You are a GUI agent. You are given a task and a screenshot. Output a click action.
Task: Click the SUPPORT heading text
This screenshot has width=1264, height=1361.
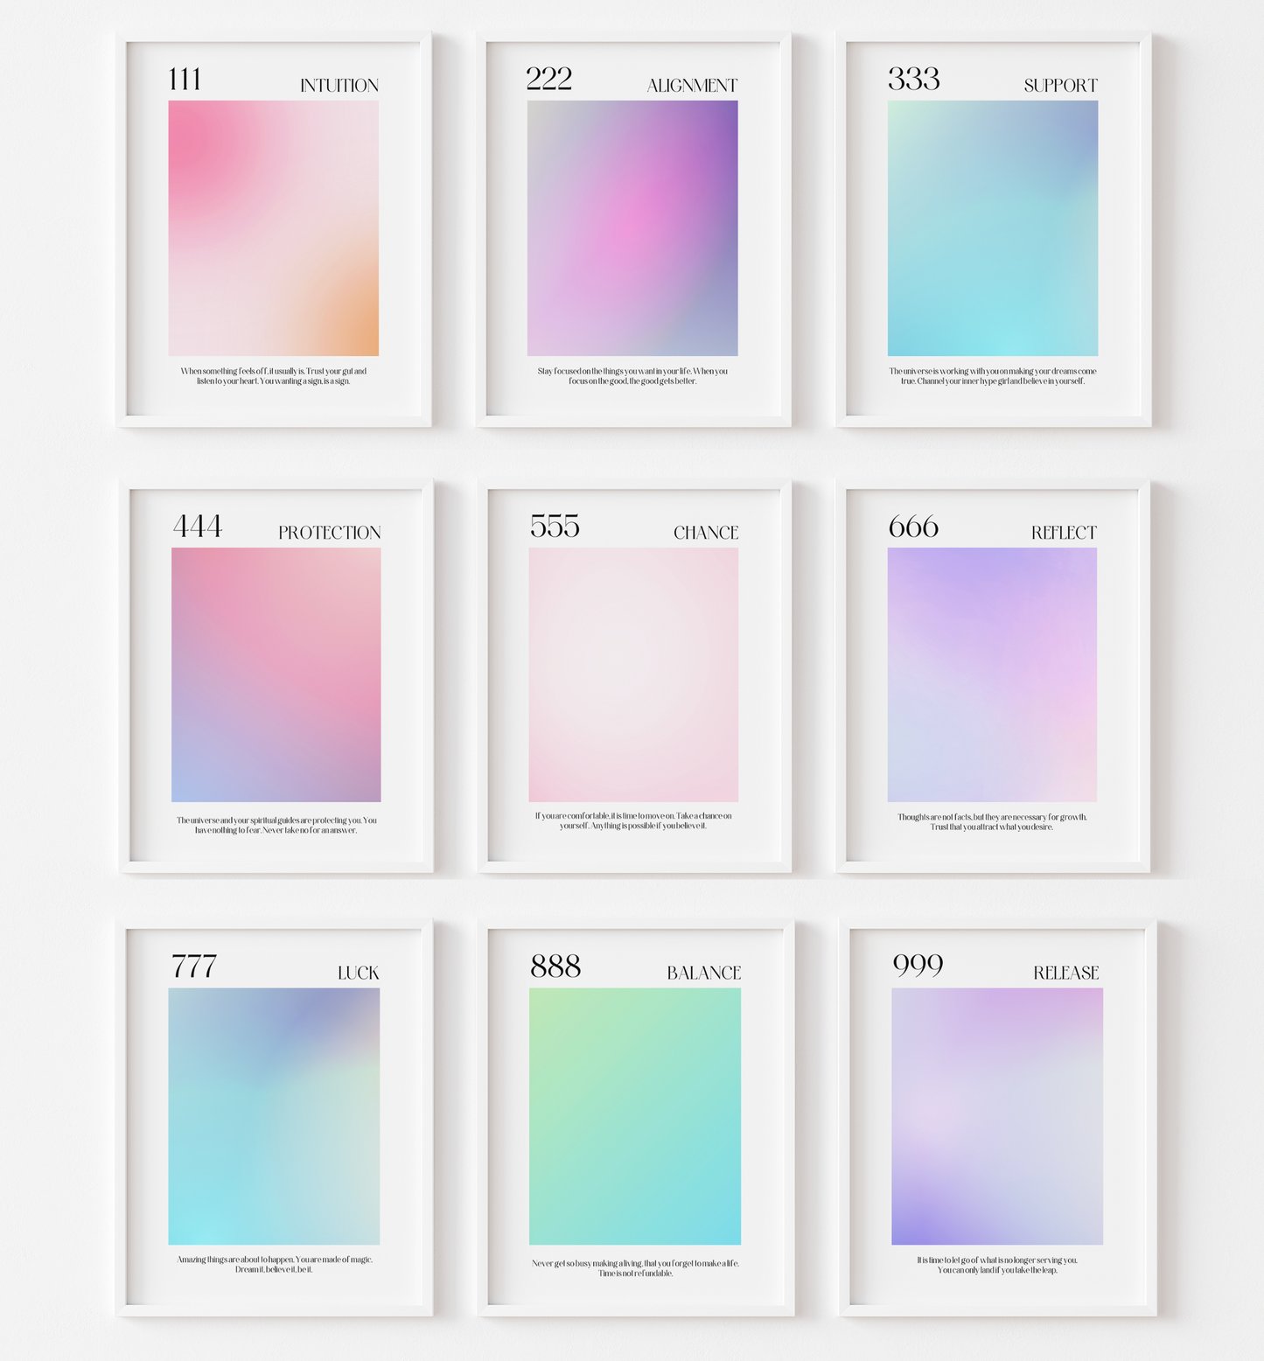[1060, 86]
